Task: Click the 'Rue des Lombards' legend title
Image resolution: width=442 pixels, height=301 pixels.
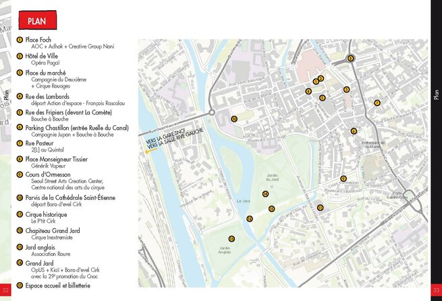Action: point(47,96)
